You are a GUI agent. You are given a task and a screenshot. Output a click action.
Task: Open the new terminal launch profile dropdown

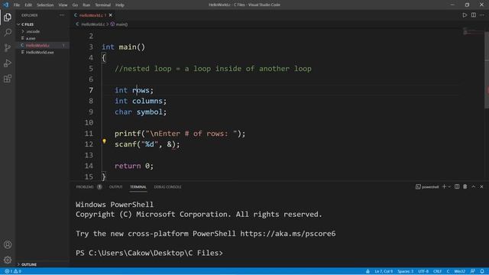449,186
